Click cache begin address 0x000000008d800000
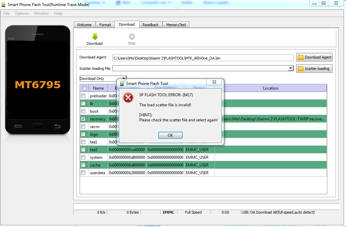 pos(127,165)
